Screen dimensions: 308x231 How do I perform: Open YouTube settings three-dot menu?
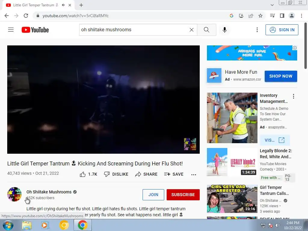pyautogui.click(x=257, y=30)
